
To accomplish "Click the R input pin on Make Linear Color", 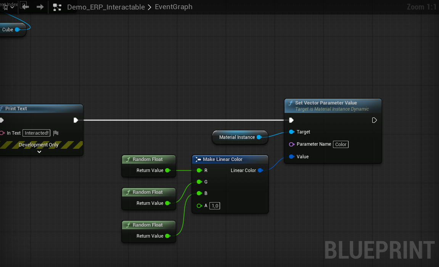I will 199,170.
